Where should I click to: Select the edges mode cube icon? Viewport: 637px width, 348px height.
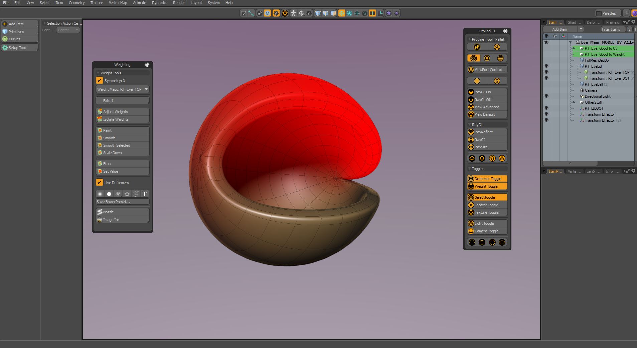(325, 13)
